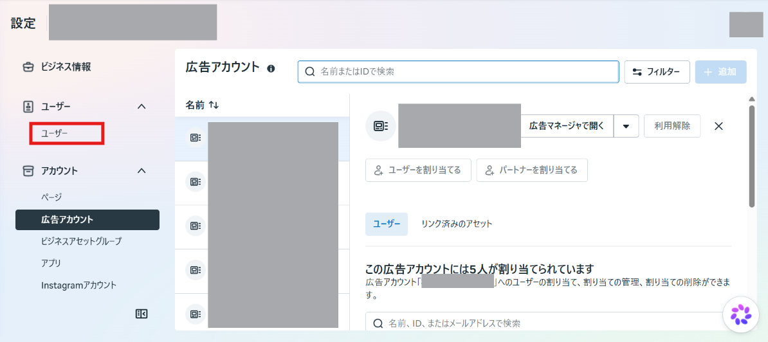Image resolution: width=768 pixels, height=342 pixels.
Task: Click the 利用解除 button
Action: coord(672,126)
